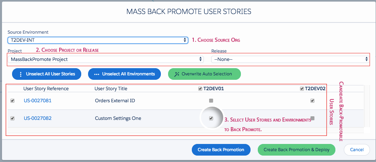The height and width of the screenshot is (162, 376).
Task: Click the table's vertical scrollbar track
Action: click(x=367, y=106)
